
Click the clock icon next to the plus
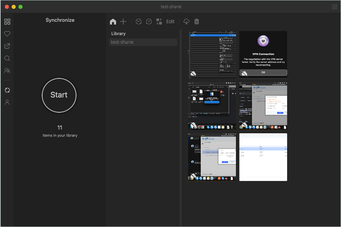(x=139, y=22)
